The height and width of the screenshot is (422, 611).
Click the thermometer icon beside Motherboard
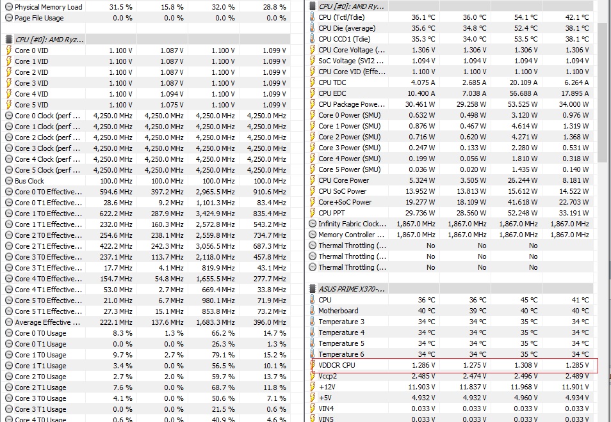312,311
